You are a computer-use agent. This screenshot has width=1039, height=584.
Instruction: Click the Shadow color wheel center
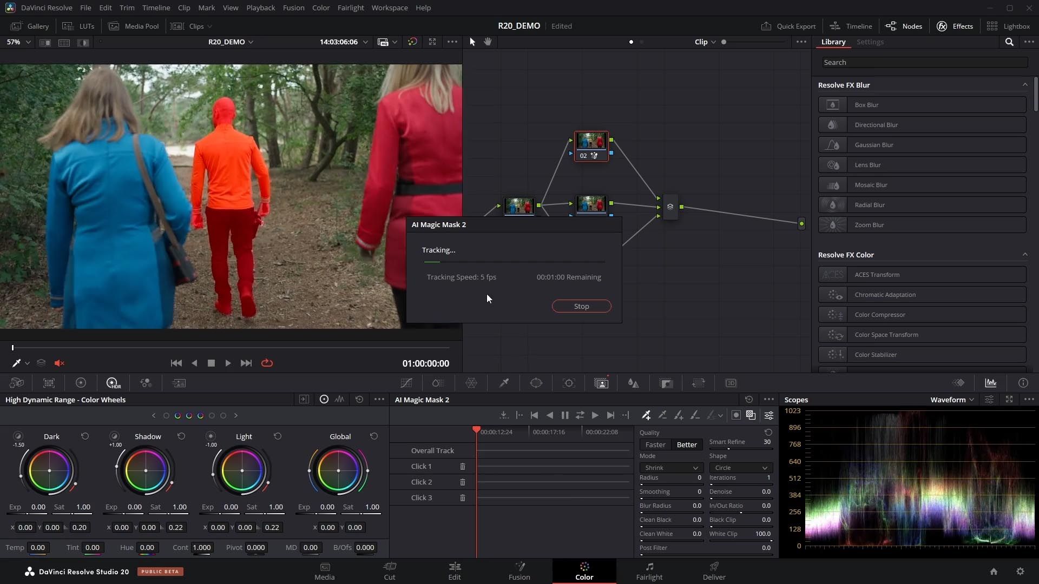pyautogui.click(x=146, y=470)
